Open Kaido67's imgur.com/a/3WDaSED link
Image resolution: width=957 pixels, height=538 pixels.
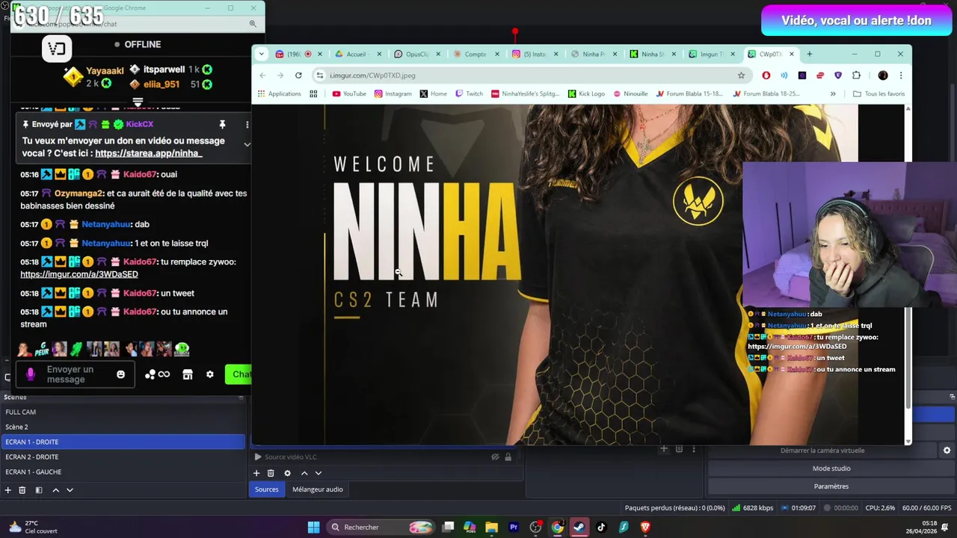(x=79, y=274)
